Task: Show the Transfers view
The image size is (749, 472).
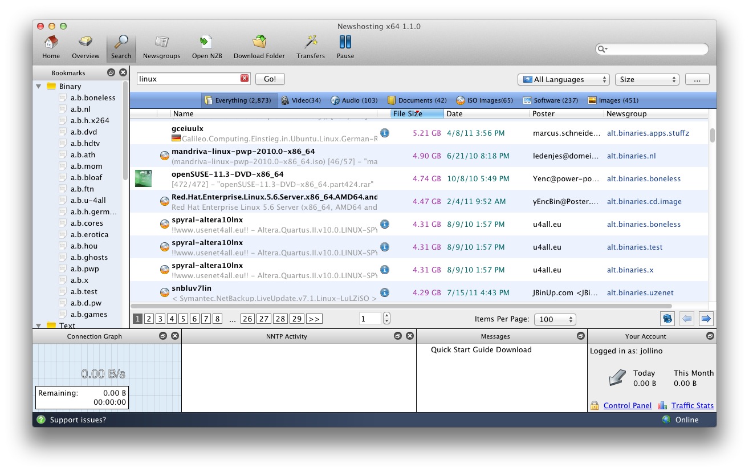Action: pos(311,47)
